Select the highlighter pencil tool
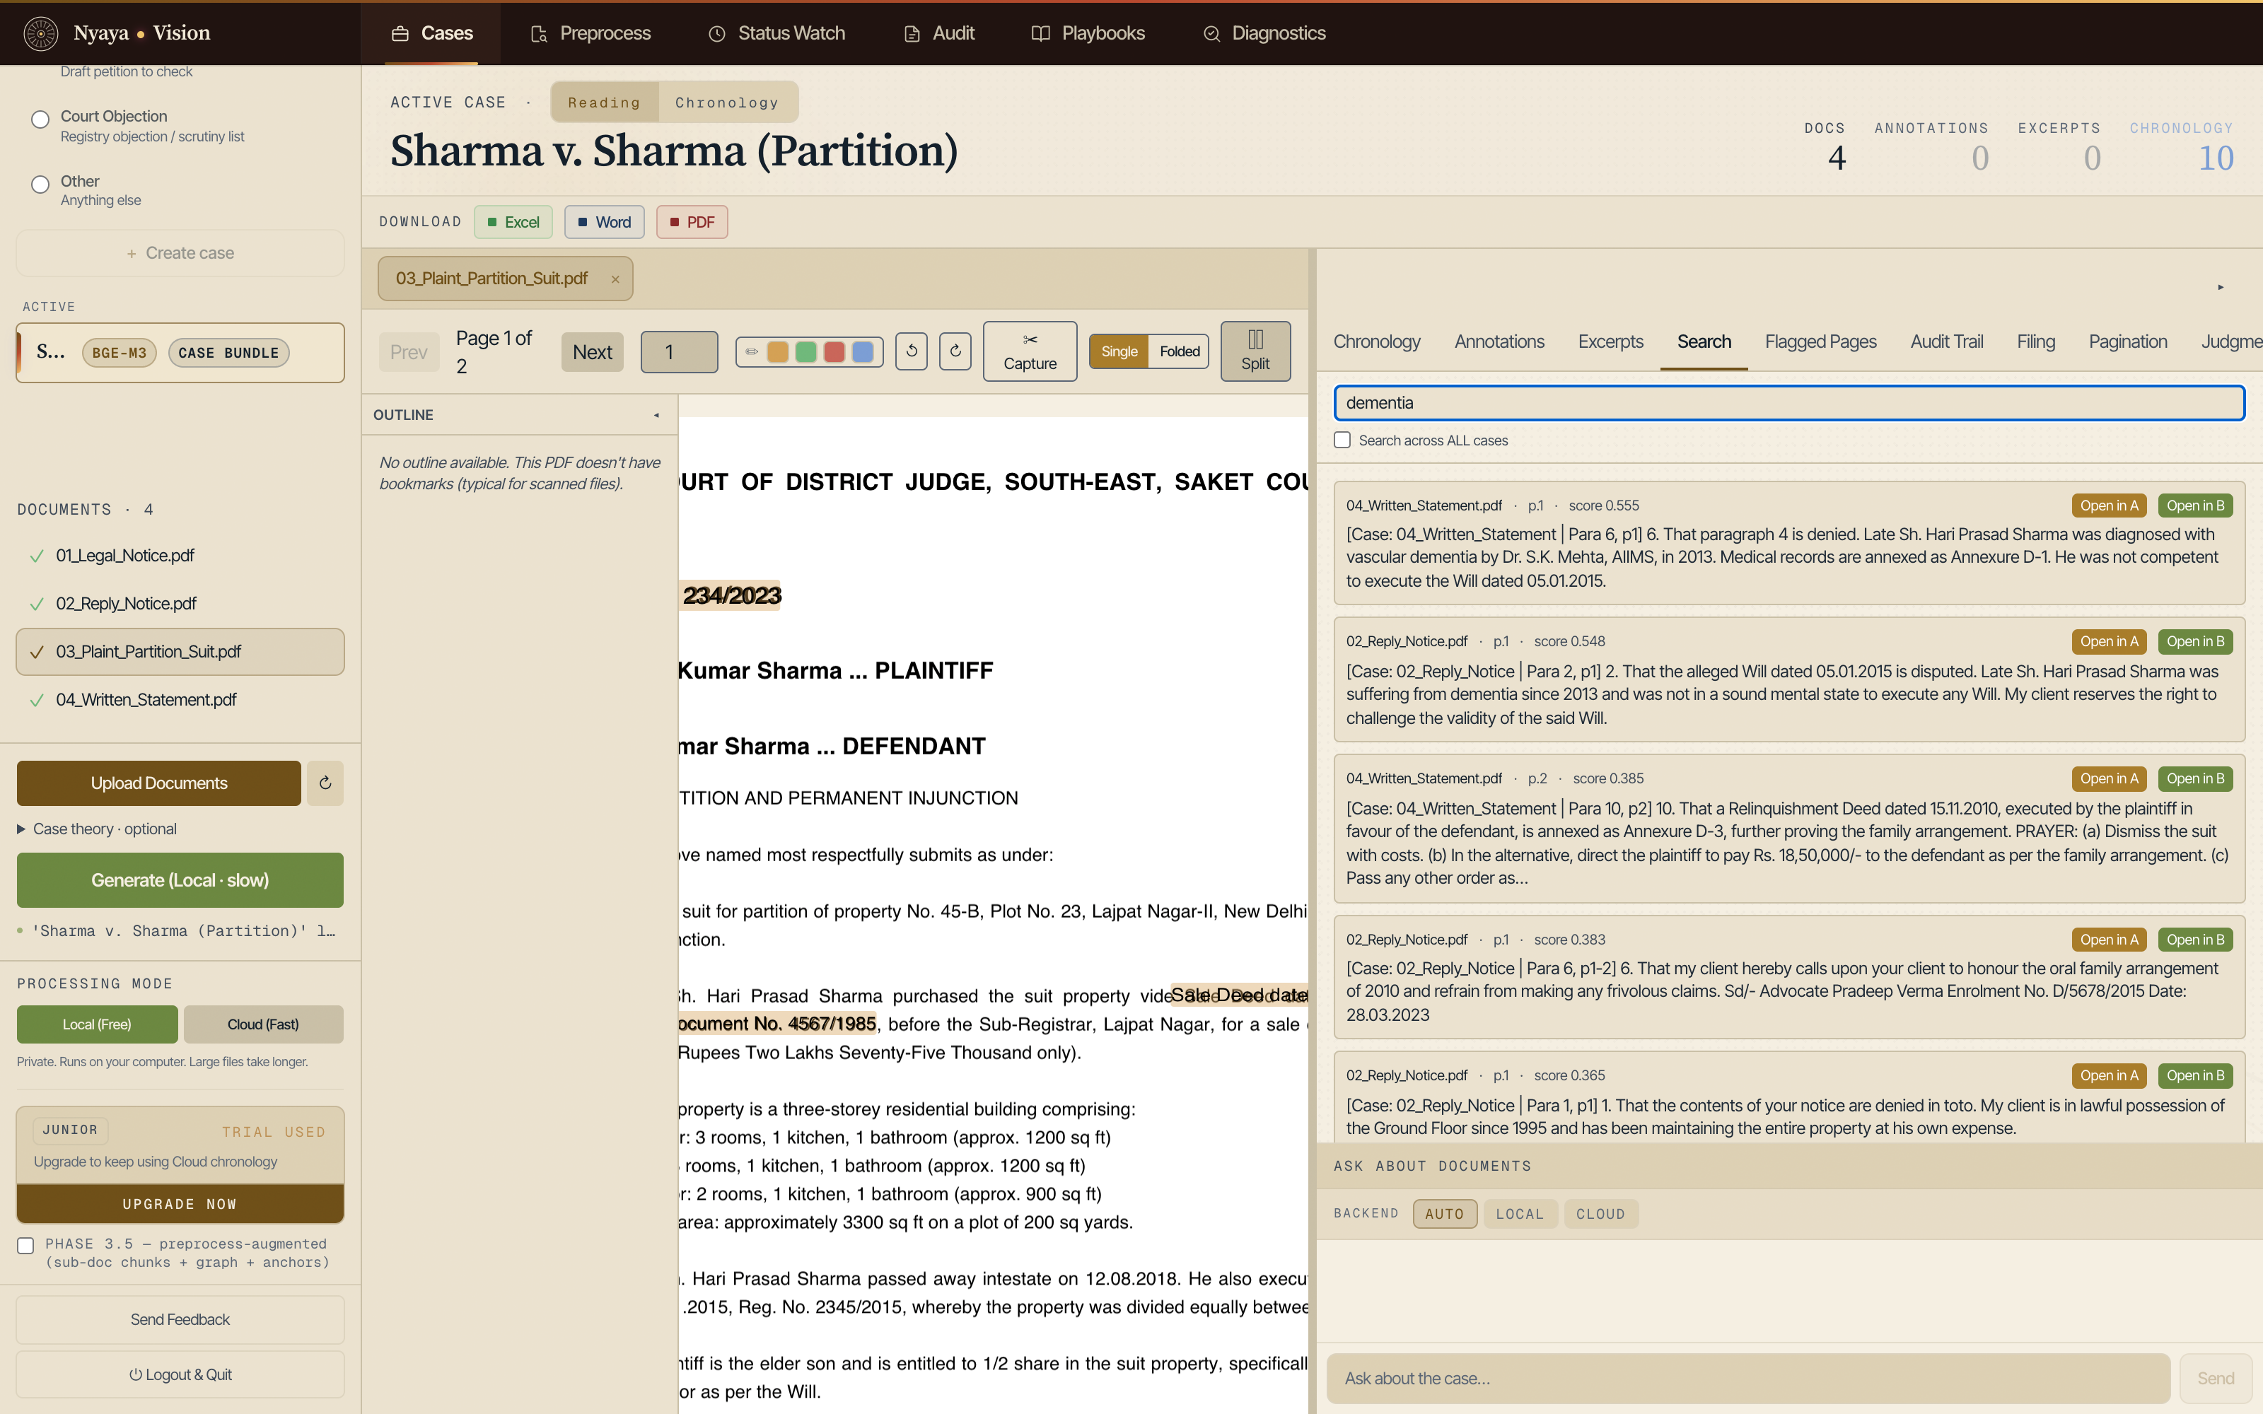Image resolution: width=2263 pixels, height=1414 pixels. 751,351
